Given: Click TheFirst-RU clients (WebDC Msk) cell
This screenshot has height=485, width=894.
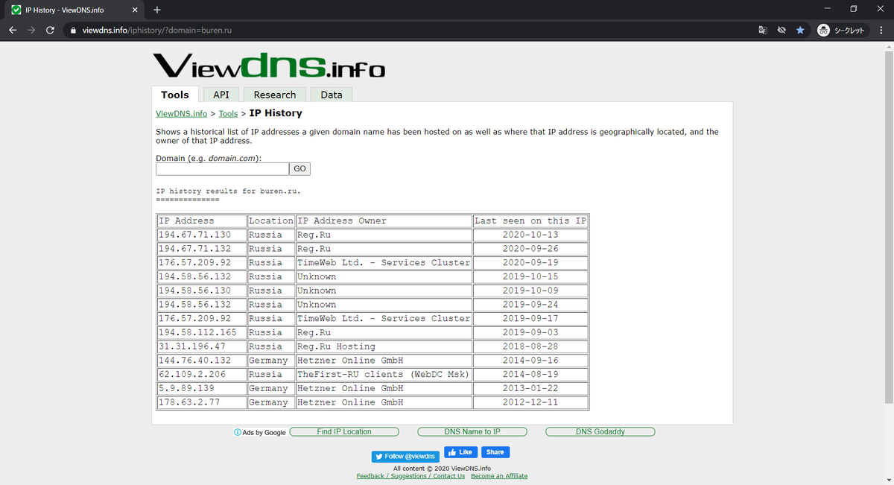Looking at the screenshot, I should pos(384,375).
